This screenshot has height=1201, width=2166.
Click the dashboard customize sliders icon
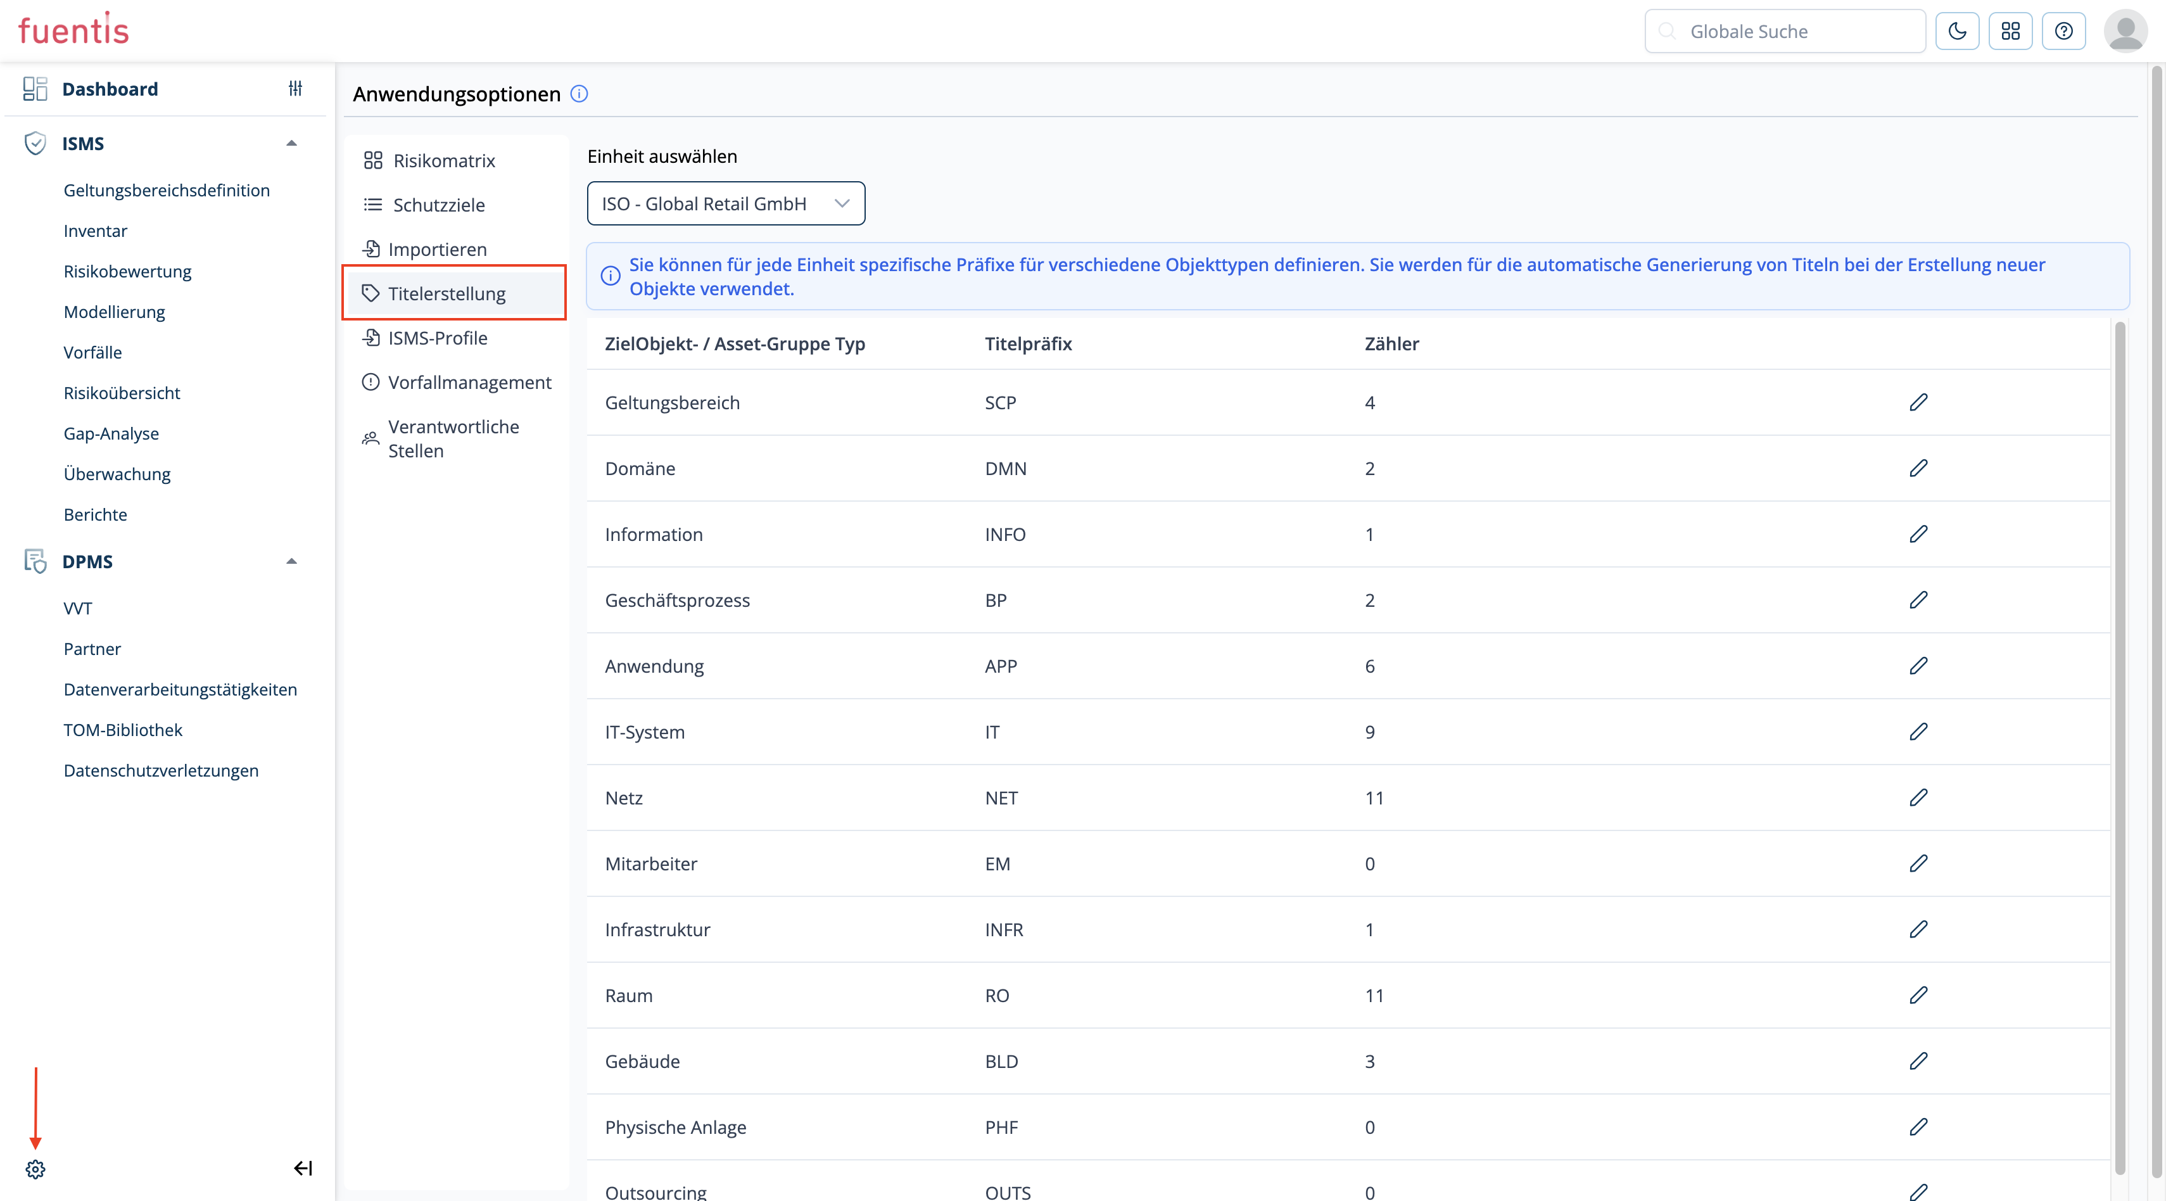[x=295, y=88]
